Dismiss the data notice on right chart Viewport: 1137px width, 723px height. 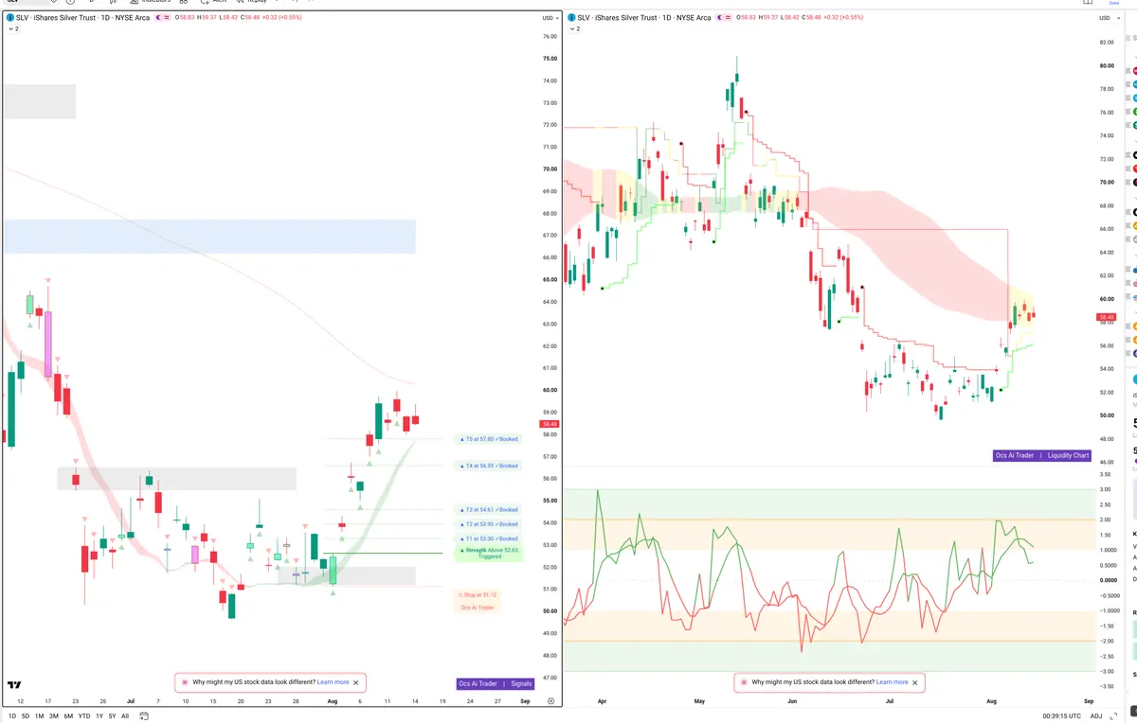coord(915,681)
